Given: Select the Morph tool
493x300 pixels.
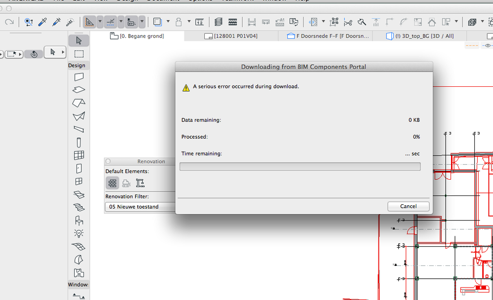Looking at the screenshot, I should click(78, 260).
